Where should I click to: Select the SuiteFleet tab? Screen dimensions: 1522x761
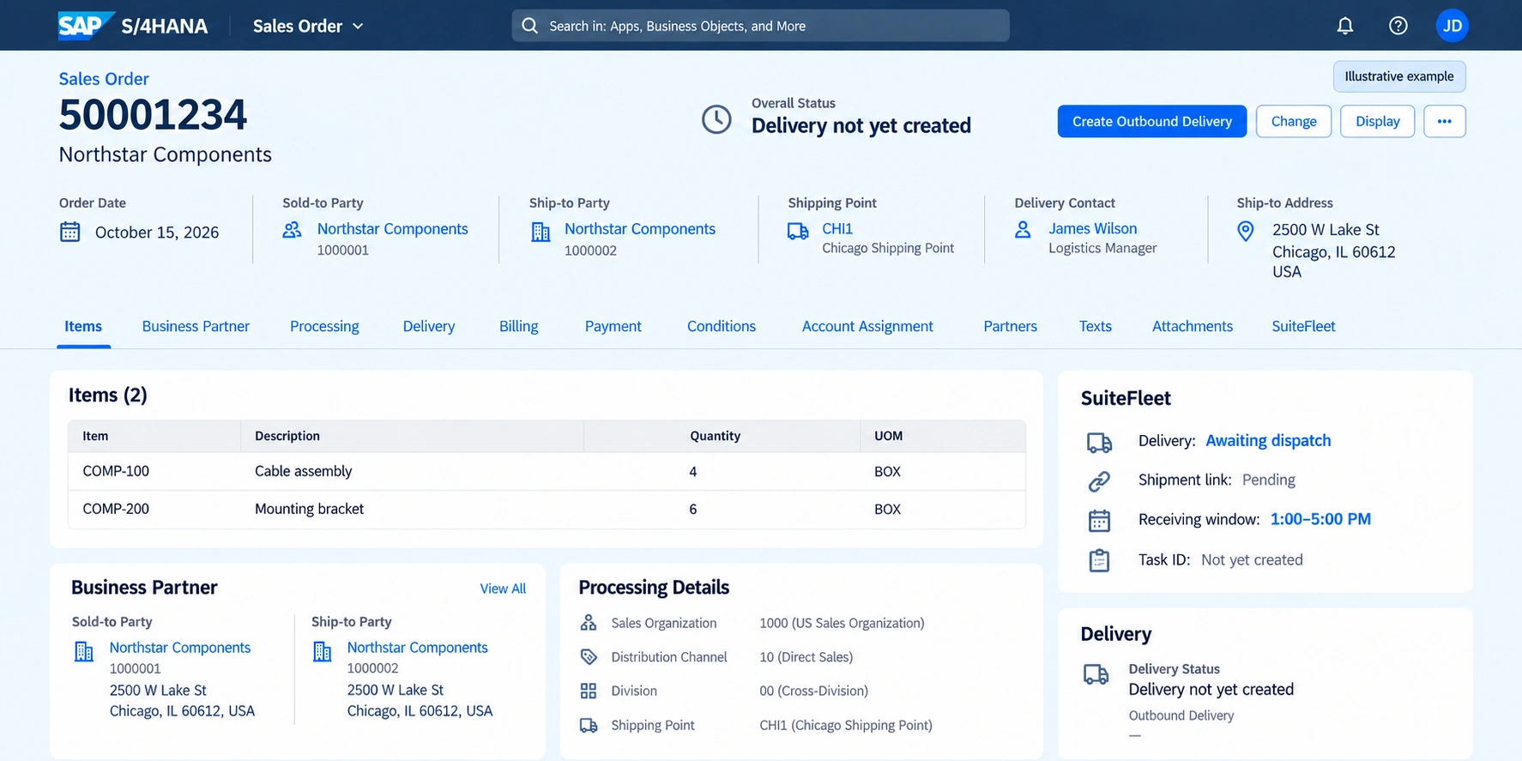[x=1303, y=326]
